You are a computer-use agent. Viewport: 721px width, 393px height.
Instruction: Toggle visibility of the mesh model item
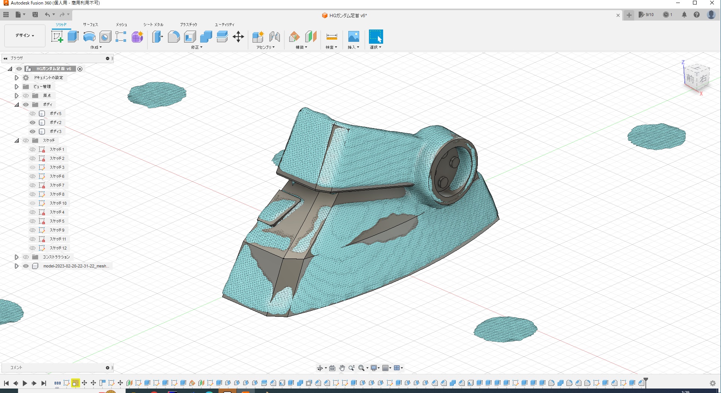click(x=26, y=266)
